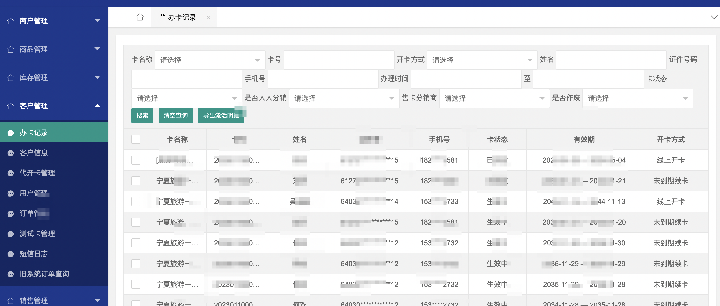Image resolution: width=720 pixels, height=306 pixels.
Task: Check the row with validity starting 2035-11
Action: [x=136, y=284]
